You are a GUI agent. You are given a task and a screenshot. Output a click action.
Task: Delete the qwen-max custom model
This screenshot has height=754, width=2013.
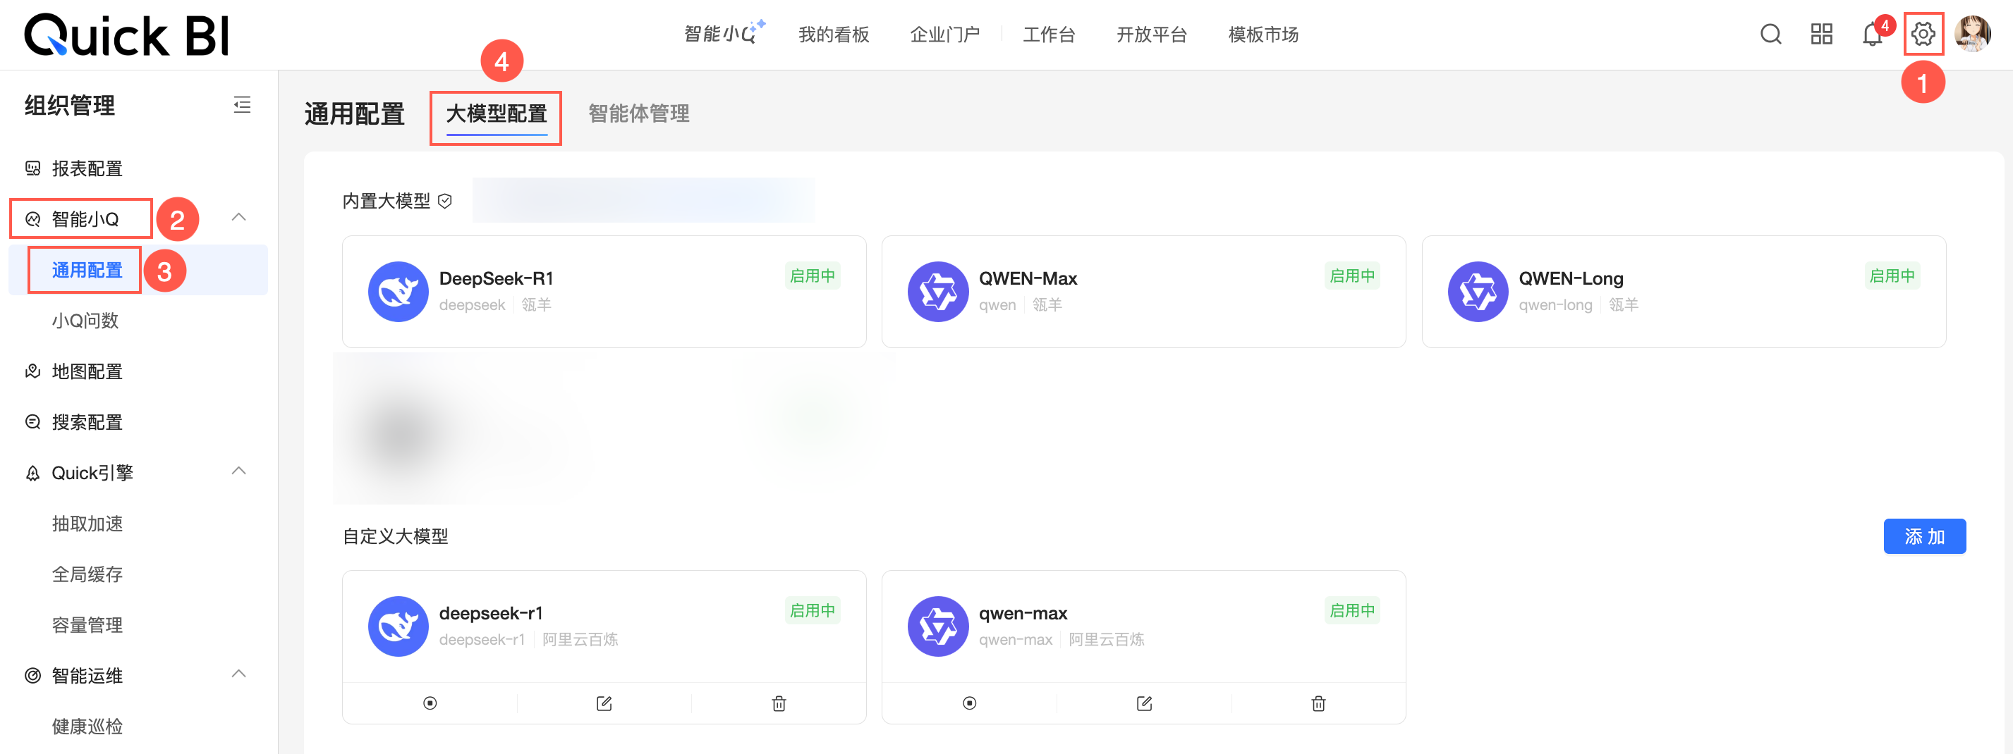pyautogui.click(x=1318, y=703)
